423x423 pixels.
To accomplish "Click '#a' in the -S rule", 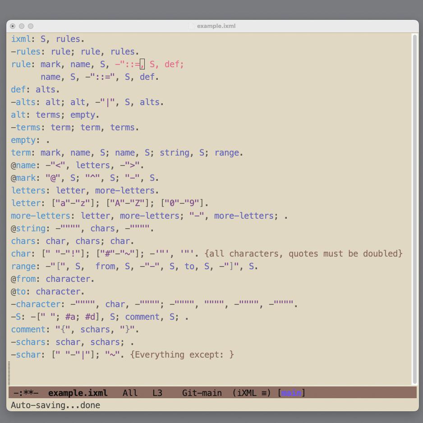I will (x=70, y=317).
